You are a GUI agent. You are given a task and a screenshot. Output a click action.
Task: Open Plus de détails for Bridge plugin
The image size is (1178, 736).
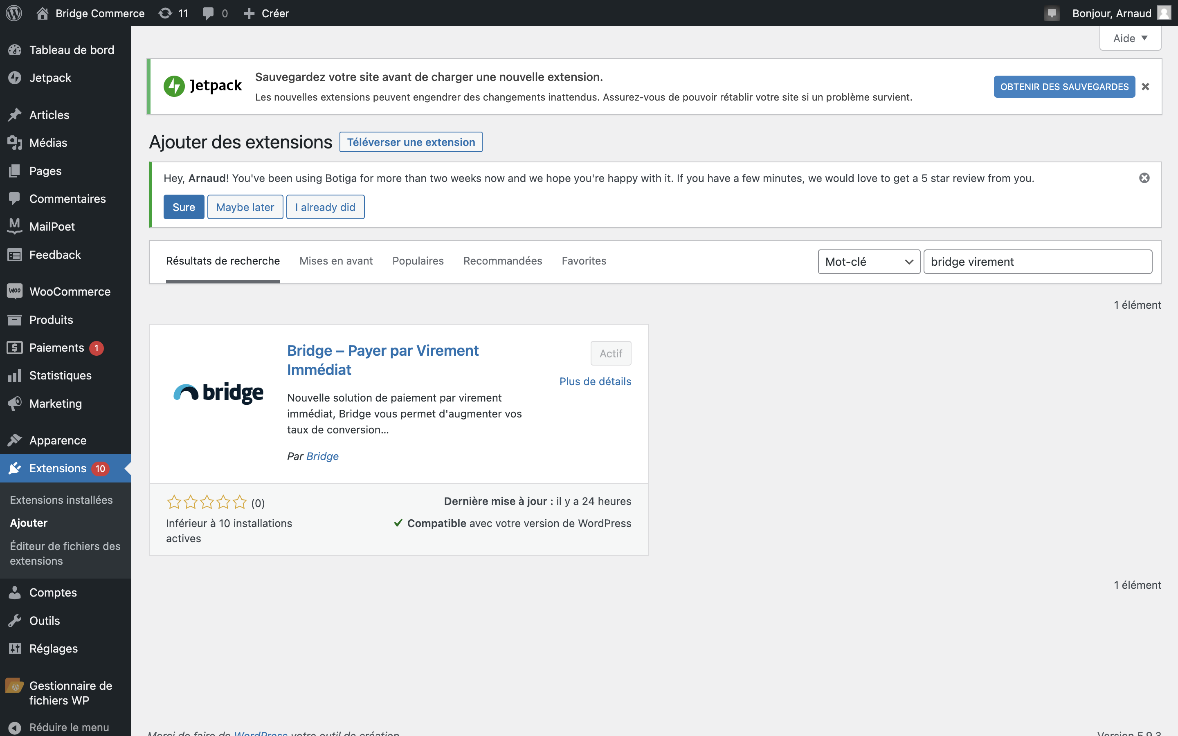coord(595,381)
